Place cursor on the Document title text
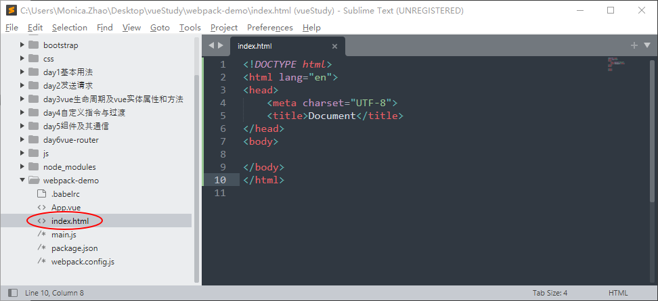The width and height of the screenshot is (658, 301). [332, 116]
